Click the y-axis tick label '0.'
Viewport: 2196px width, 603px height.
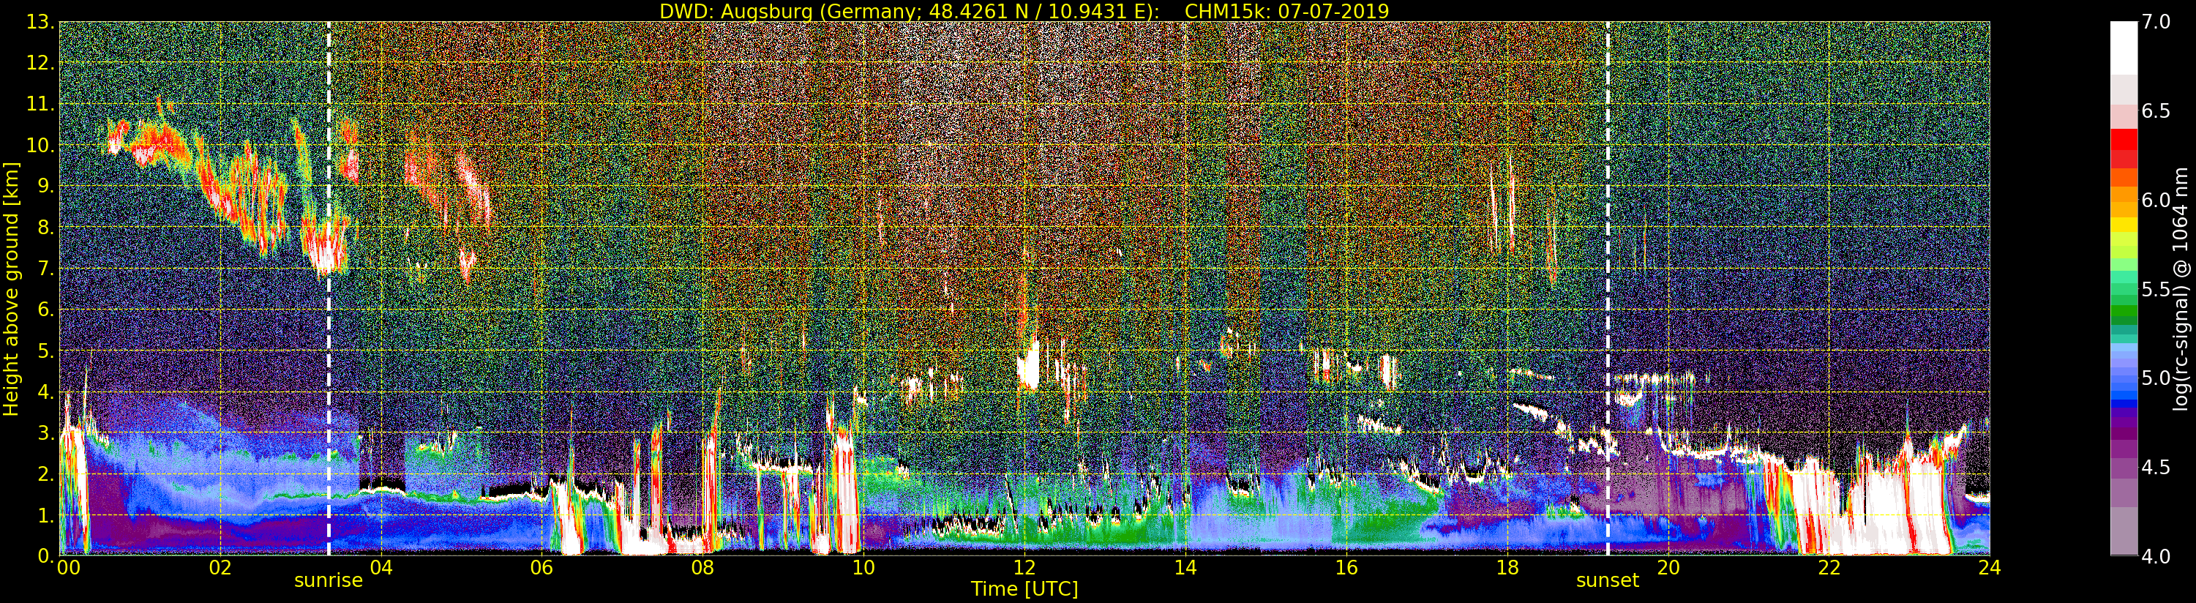tap(45, 555)
